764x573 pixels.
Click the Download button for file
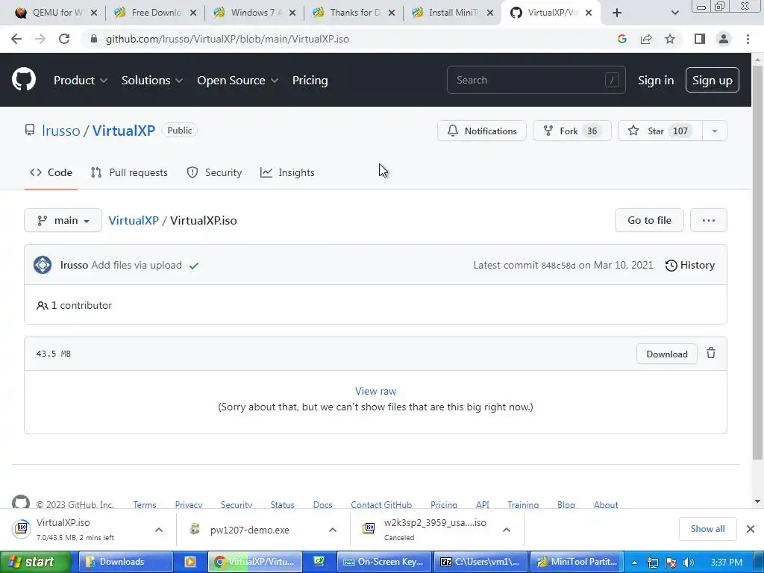click(x=666, y=354)
